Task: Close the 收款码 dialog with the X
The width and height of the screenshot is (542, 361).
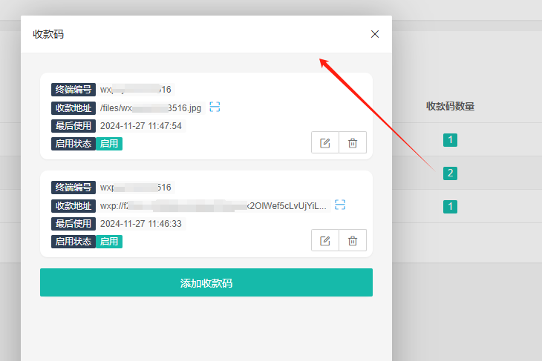Action: [375, 34]
